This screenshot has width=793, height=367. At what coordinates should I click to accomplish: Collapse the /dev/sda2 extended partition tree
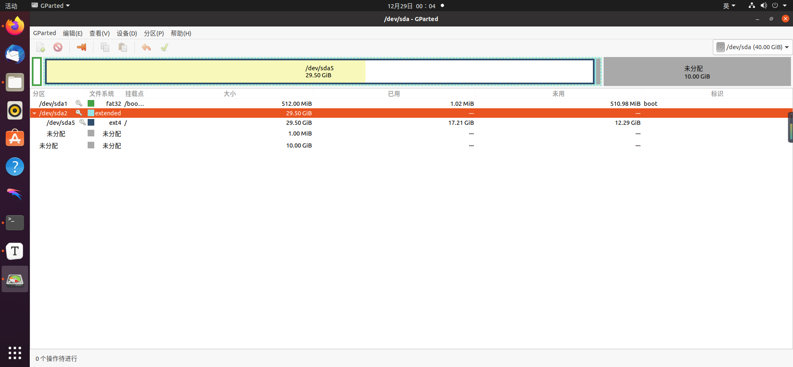coord(35,113)
